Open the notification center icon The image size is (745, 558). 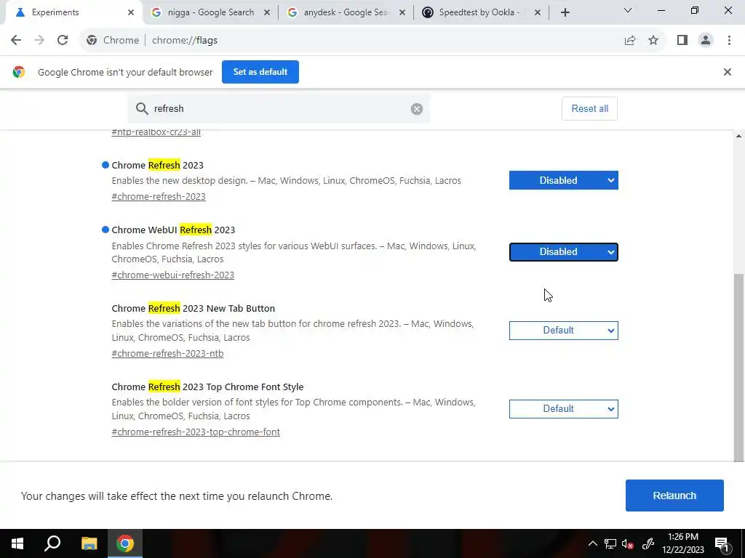tap(722, 544)
